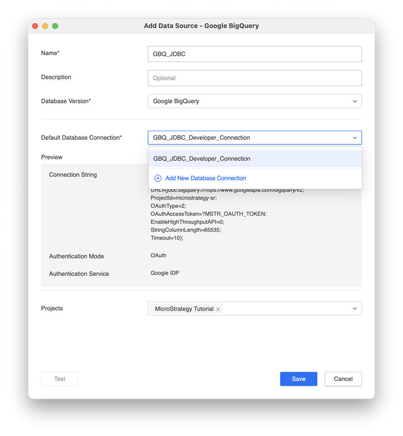This screenshot has height=436, width=403.
Task: Click the Add Data Source title bar text
Action: click(201, 26)
